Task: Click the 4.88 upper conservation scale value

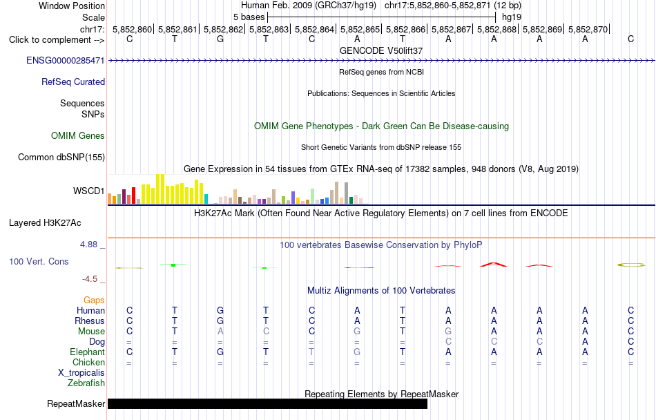Action: 88,245
